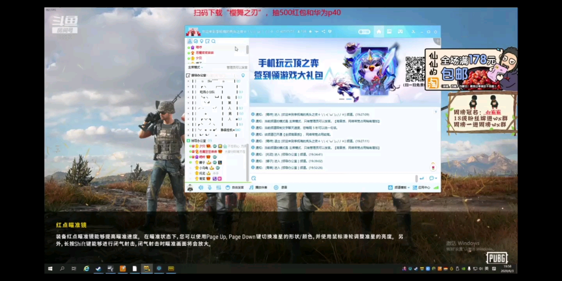562x281 pixels.
Task: Click the font style icon in chat input
Action: [254, 178]
